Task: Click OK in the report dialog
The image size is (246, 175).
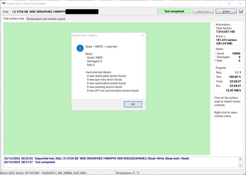Action: tap(133, 104)
